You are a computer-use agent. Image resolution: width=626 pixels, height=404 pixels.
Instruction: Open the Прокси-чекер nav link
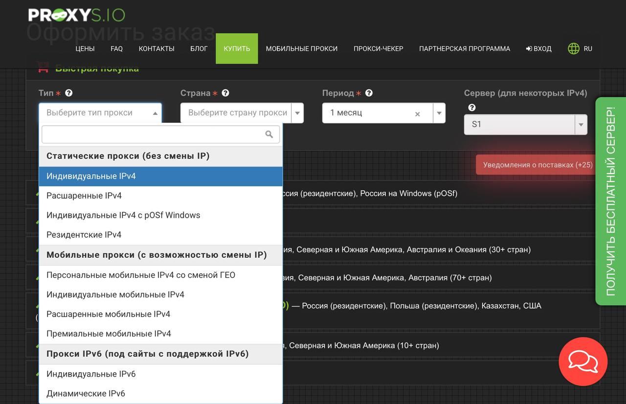378,48
